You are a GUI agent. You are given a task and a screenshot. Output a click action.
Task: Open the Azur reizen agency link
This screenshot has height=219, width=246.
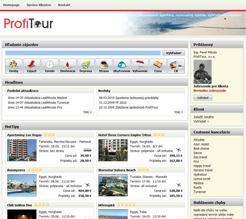tap(201, 144)
